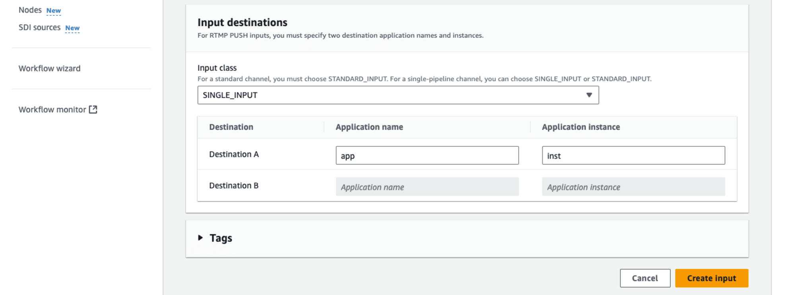Open the Input class dropdown showing SINGLE_INPUT
The width and height of the screenshot is (795, 295).
coord(398,95)
